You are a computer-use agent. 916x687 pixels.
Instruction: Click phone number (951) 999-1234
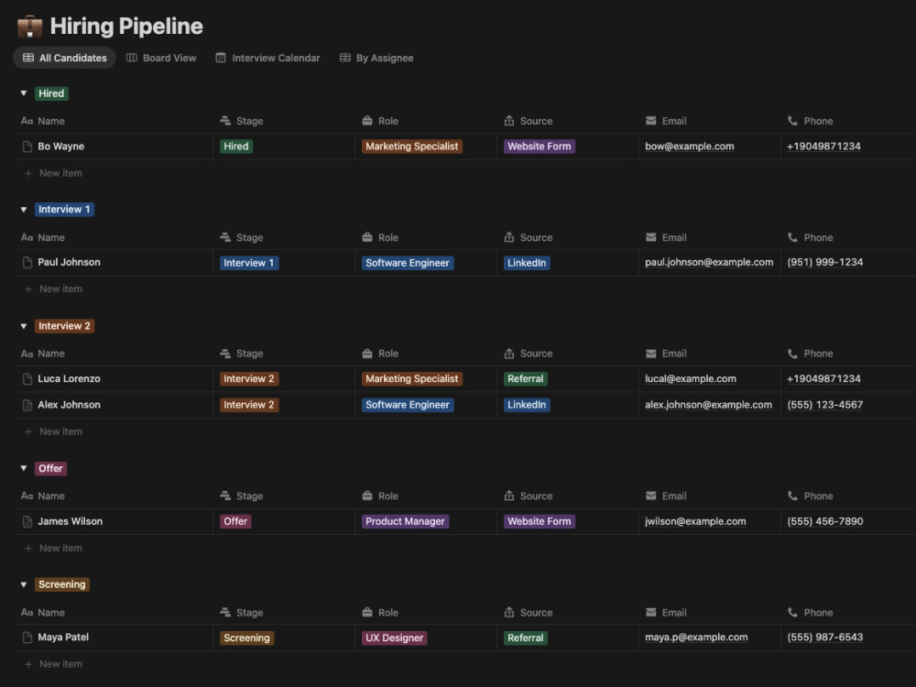click(825, 262)
